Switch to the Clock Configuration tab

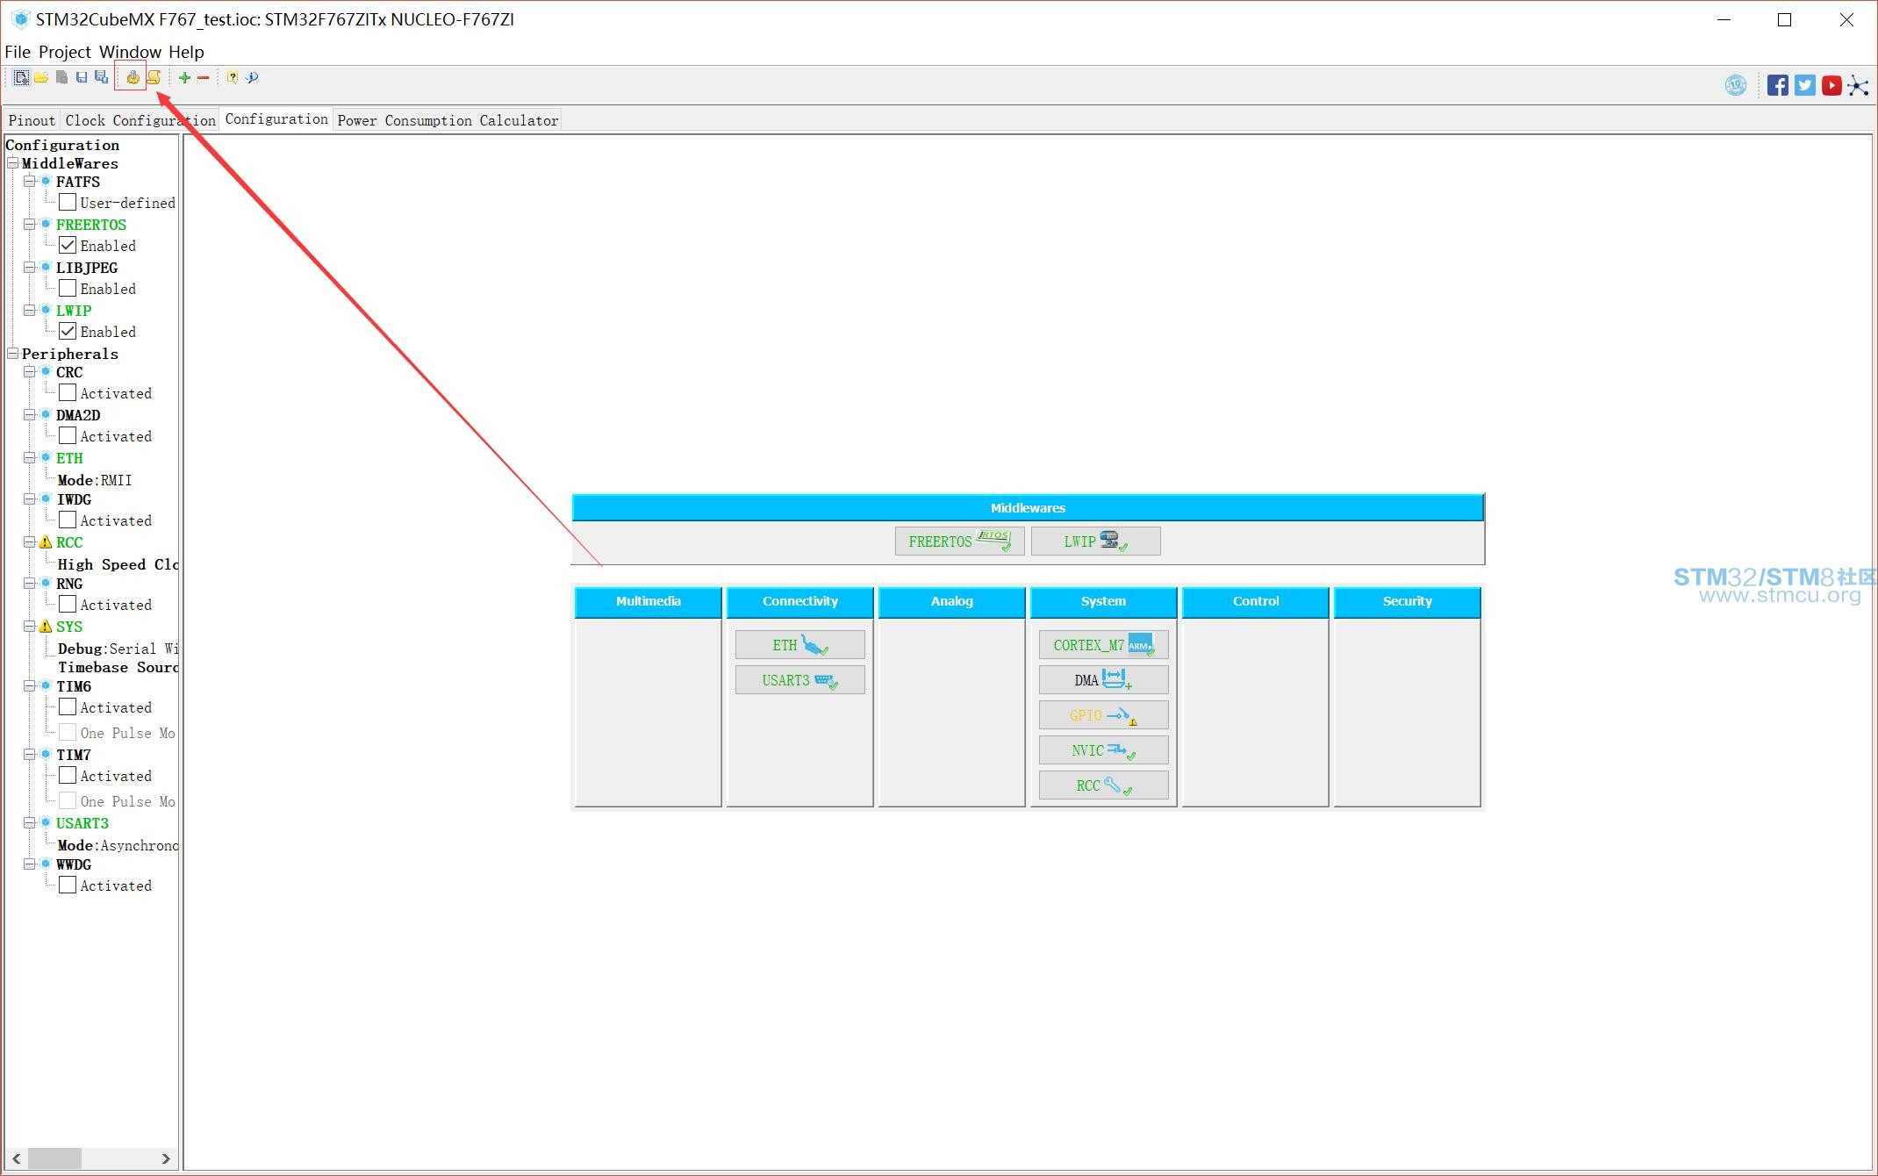point(140,120)
